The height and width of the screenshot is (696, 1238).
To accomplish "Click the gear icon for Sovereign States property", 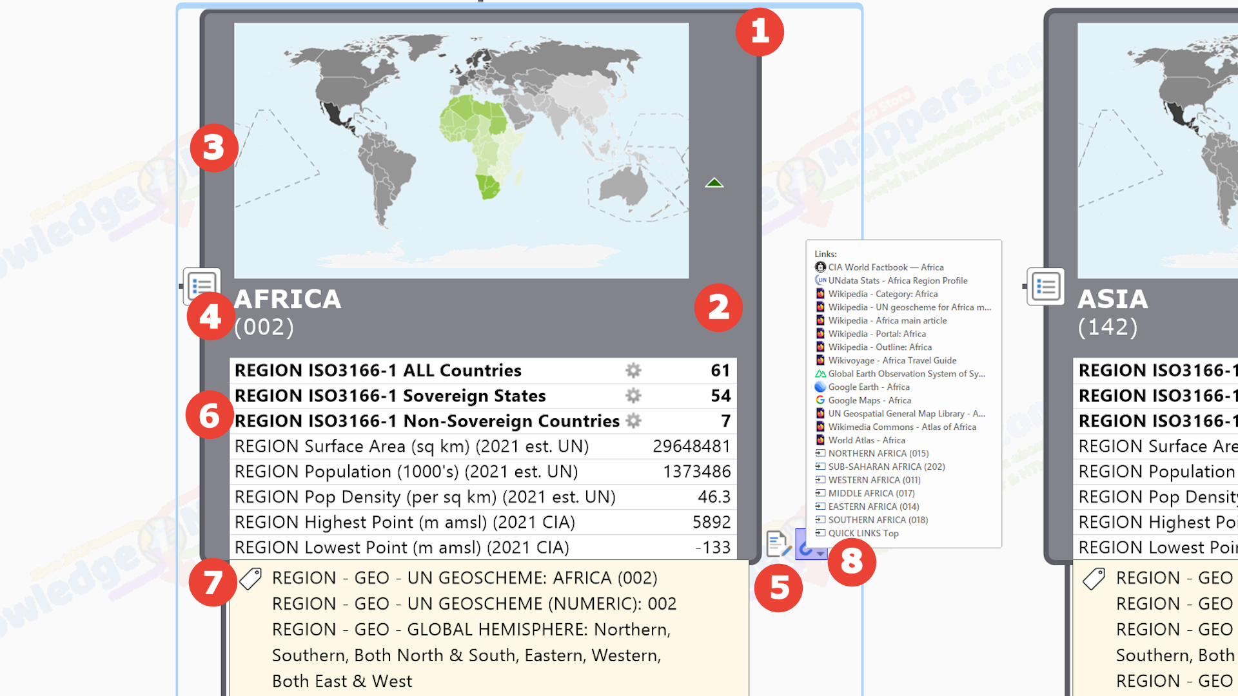I will [633, 396].
